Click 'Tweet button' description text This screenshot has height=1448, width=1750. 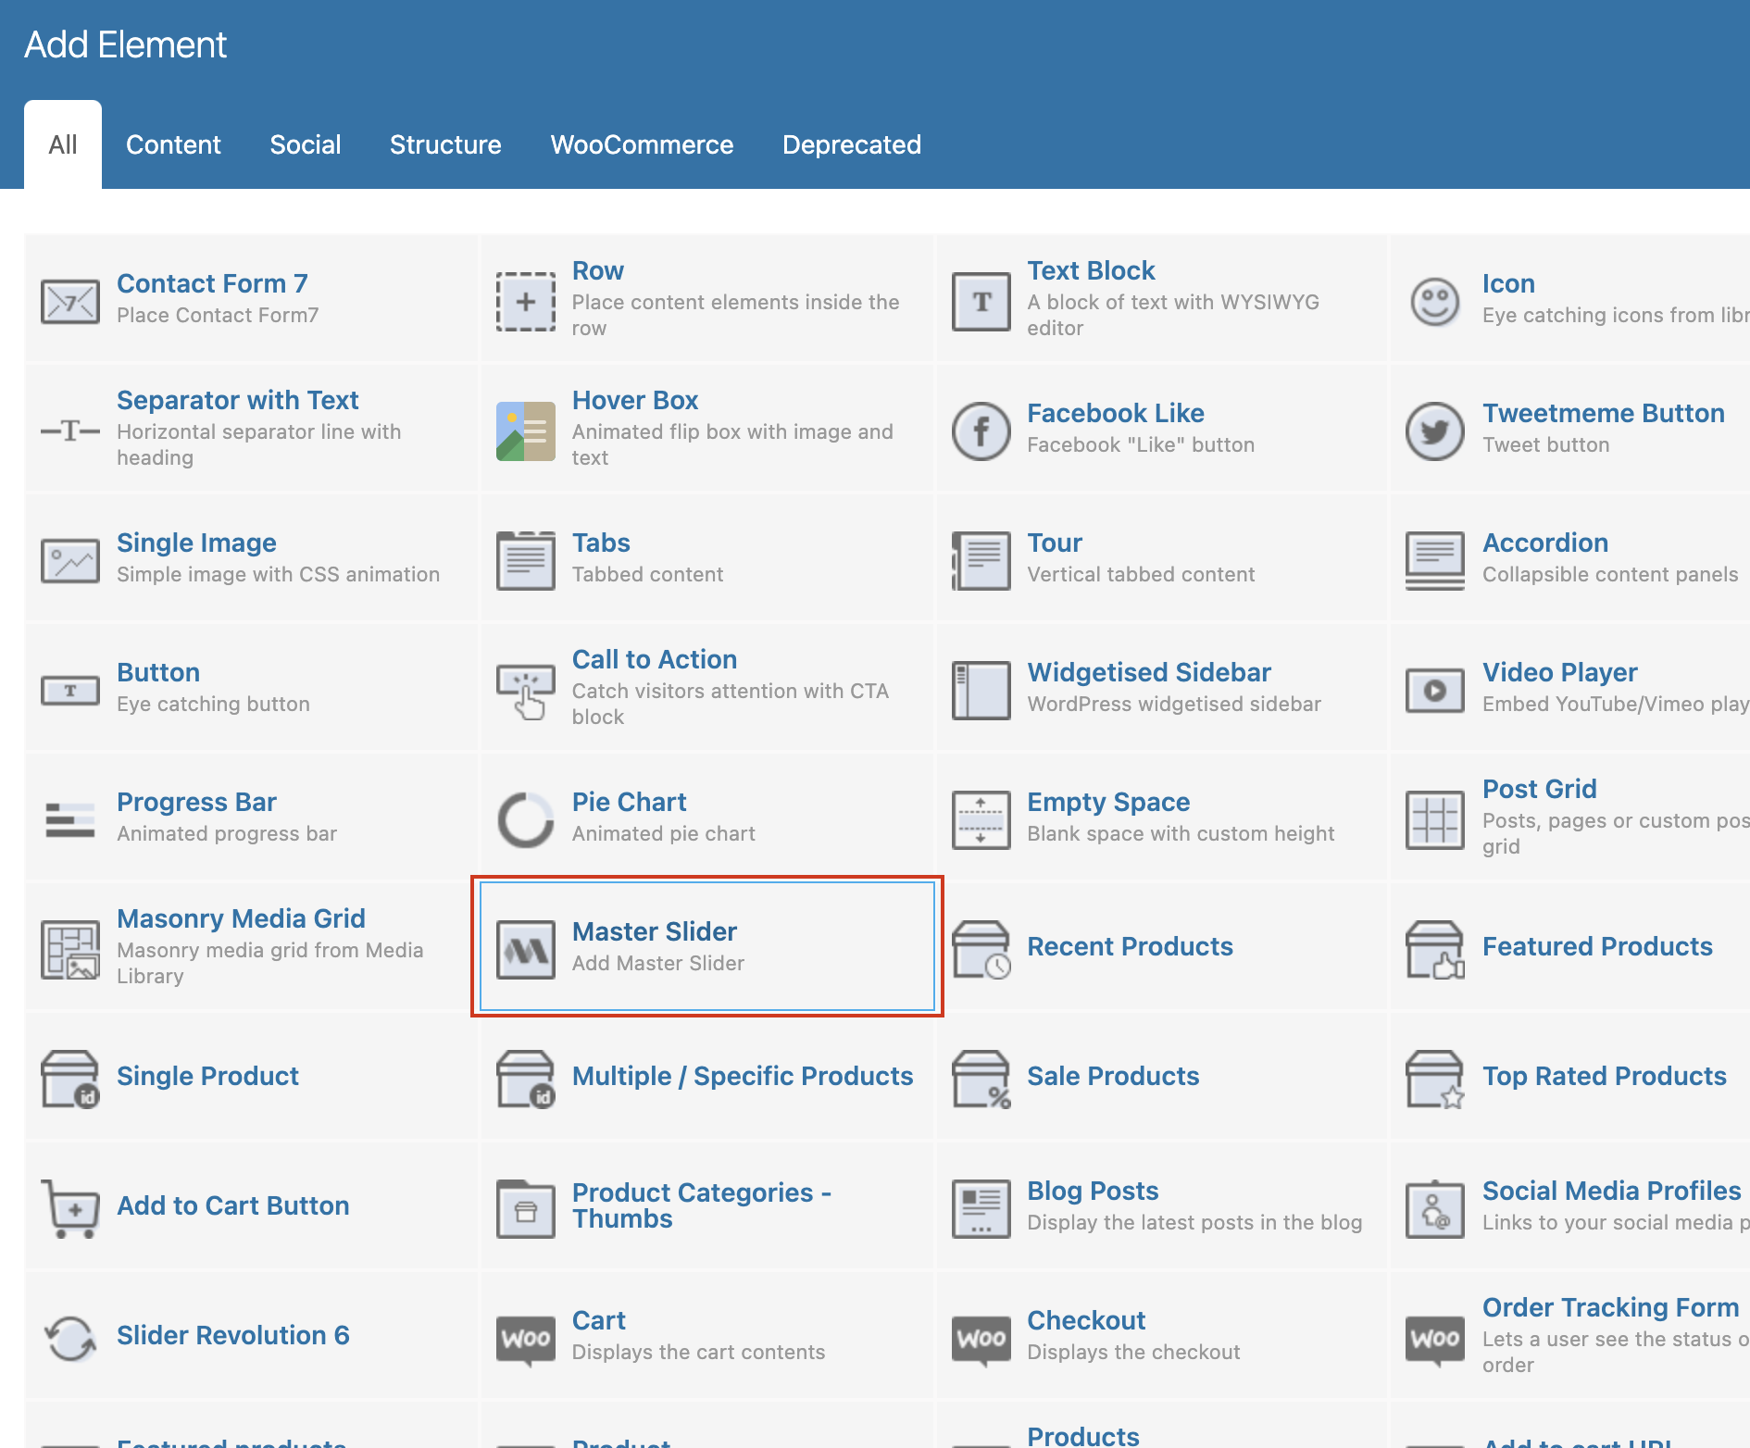pos(1545,444)
